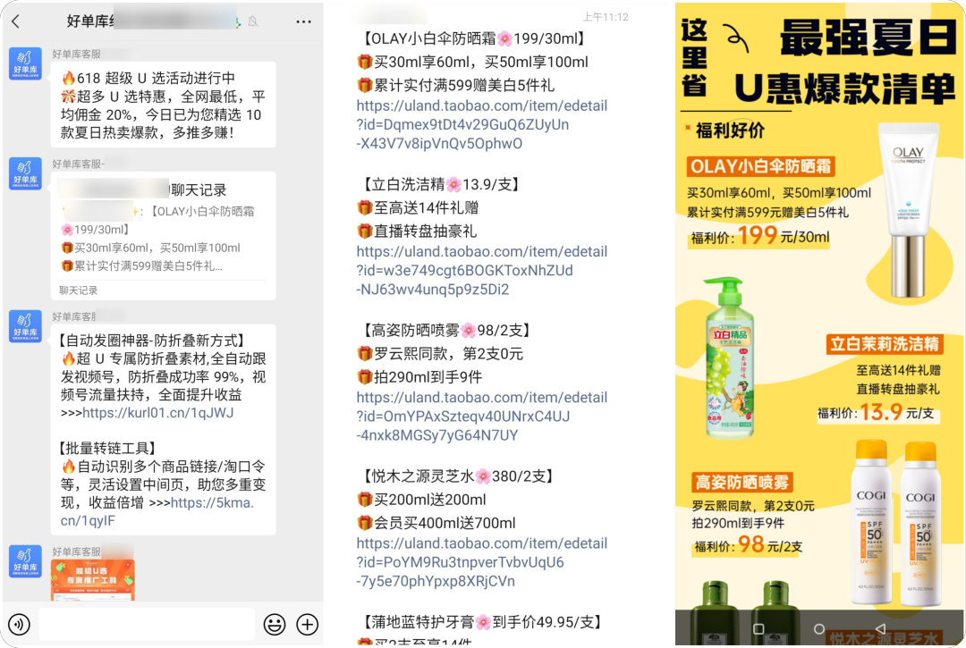The width and height of the screenshot is (966, 648).
Task: Tap the 福利好价 section heading
Action: point(730,130)
